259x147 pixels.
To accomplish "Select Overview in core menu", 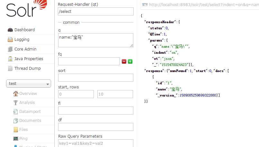I will pos(28,93).
